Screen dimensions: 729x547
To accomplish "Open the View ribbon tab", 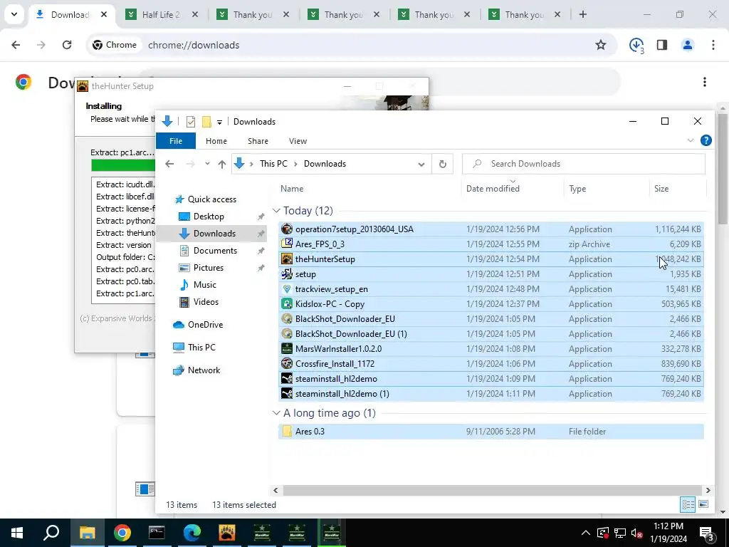I will (x=298, y=141).
